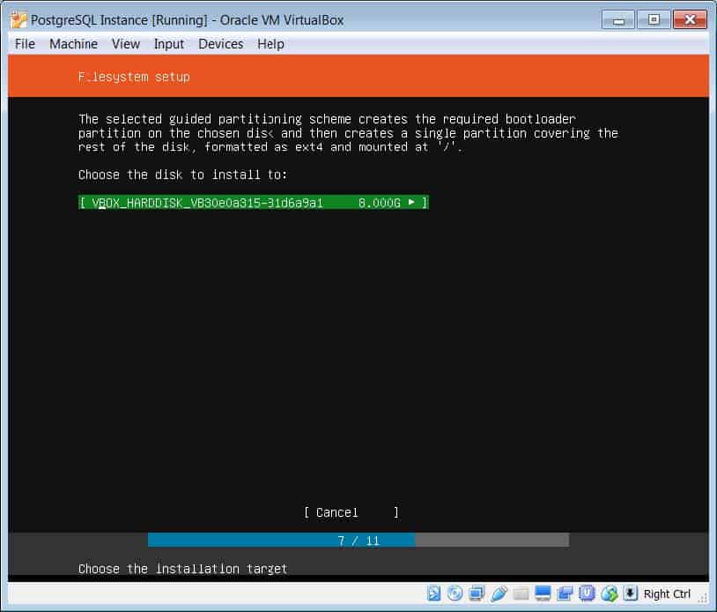
Task: Open the Machine menu
Action: coord(73,44)
